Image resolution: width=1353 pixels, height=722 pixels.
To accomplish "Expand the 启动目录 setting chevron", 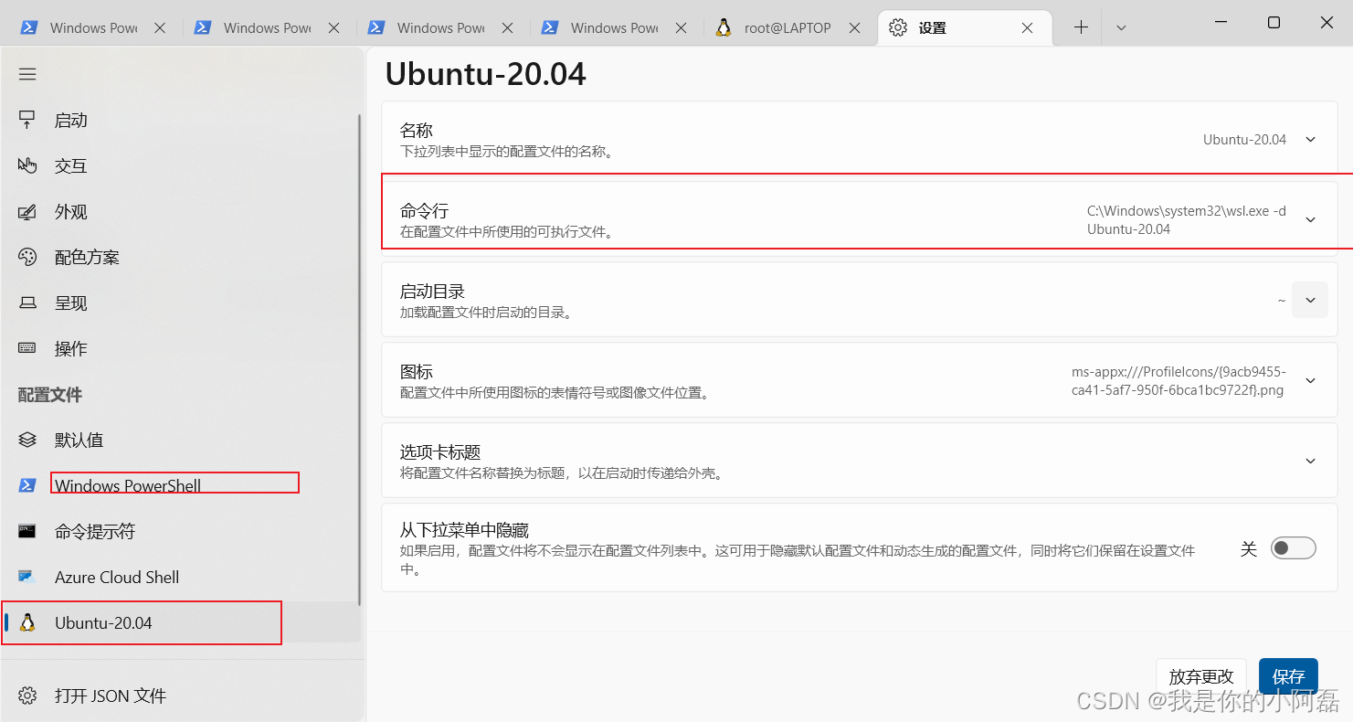I will [1310, 300].
